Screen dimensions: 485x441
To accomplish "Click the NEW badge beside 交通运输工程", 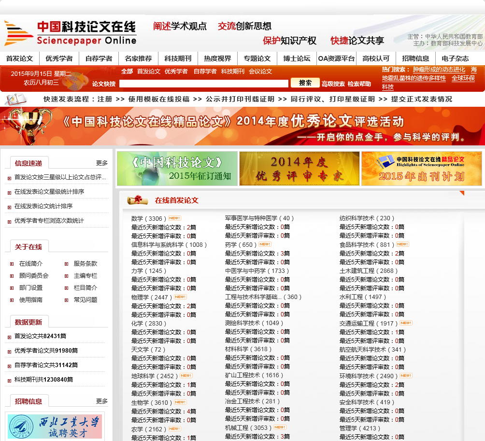I will (406, 323).
